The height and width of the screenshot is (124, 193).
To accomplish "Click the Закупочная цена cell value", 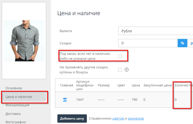I will coord(144,100).
